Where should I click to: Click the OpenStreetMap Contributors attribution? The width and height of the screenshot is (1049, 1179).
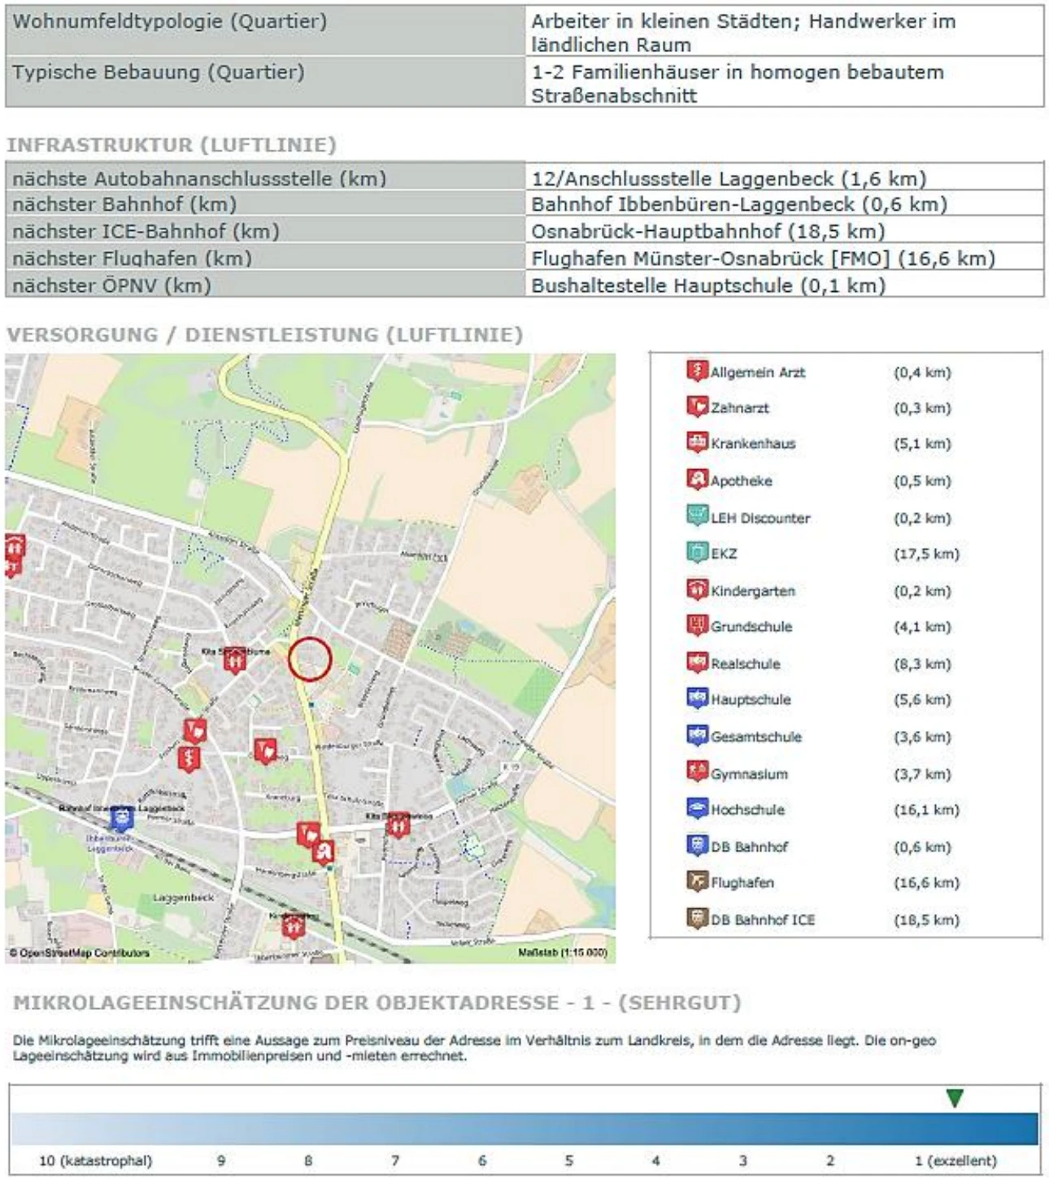click(80, 952)
